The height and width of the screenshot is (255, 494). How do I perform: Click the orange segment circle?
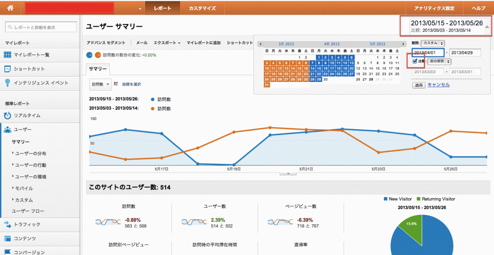click(98, 54)
